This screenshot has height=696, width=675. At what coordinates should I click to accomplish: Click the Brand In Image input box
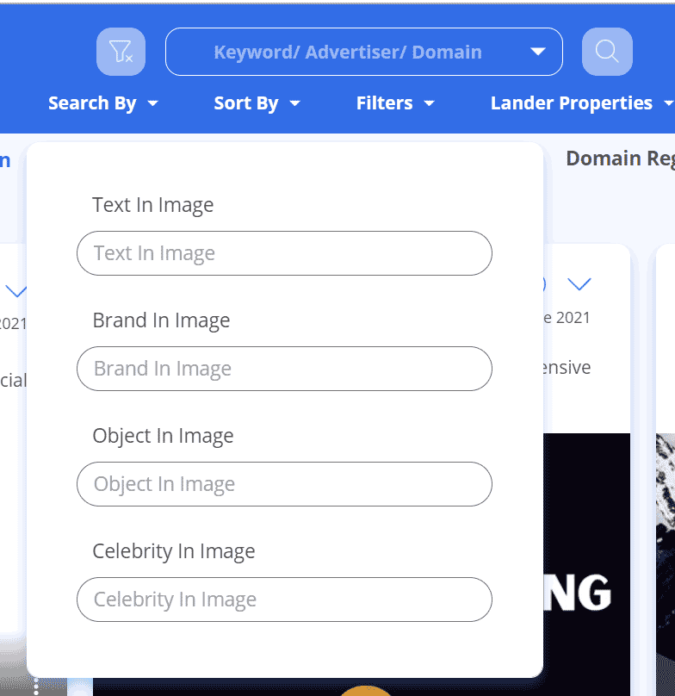[x=284, y=369]
